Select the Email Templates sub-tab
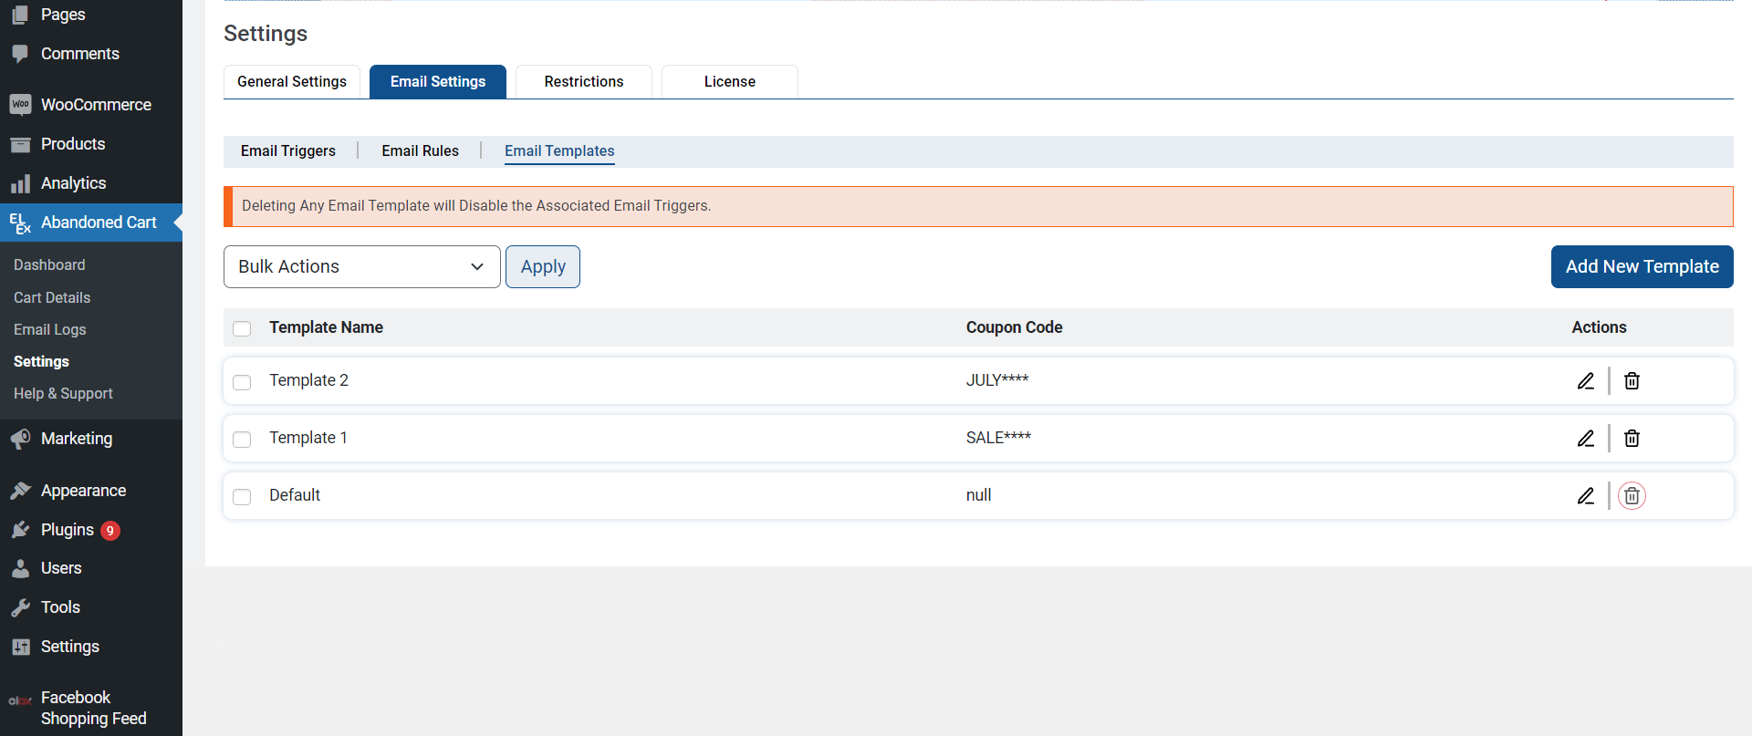Screen dimensions: 1752x736 559,151
